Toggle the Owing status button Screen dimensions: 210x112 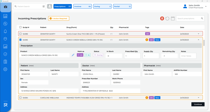point(98,55)
